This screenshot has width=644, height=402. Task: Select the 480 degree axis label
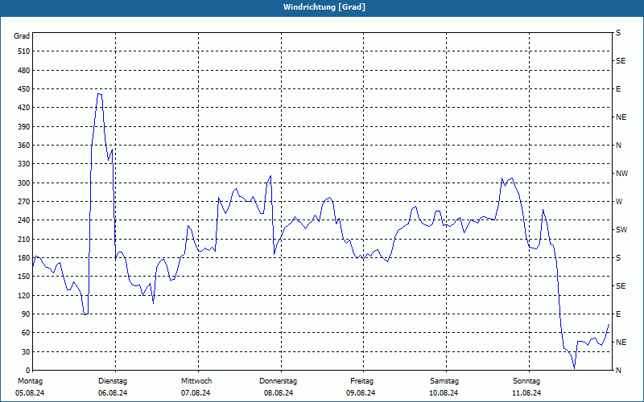click(23, 70)
